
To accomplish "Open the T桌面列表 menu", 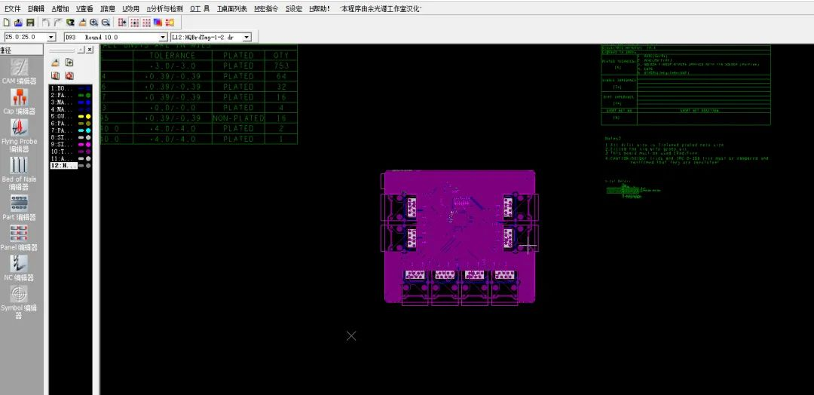I will [x=232, y=9].
